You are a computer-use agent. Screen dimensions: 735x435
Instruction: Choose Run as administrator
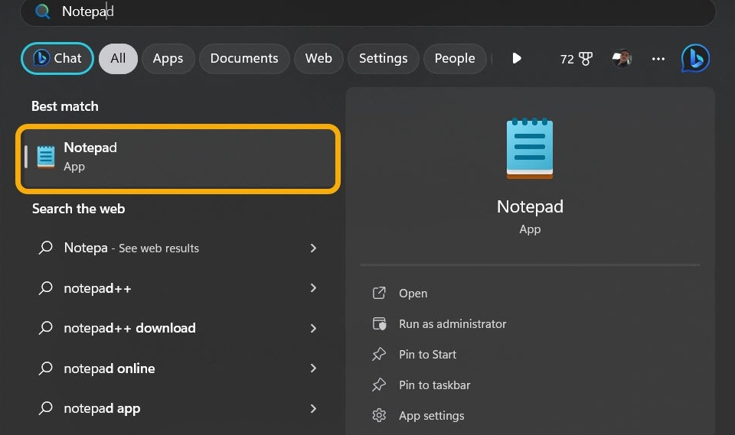click(x=452, y=324)
